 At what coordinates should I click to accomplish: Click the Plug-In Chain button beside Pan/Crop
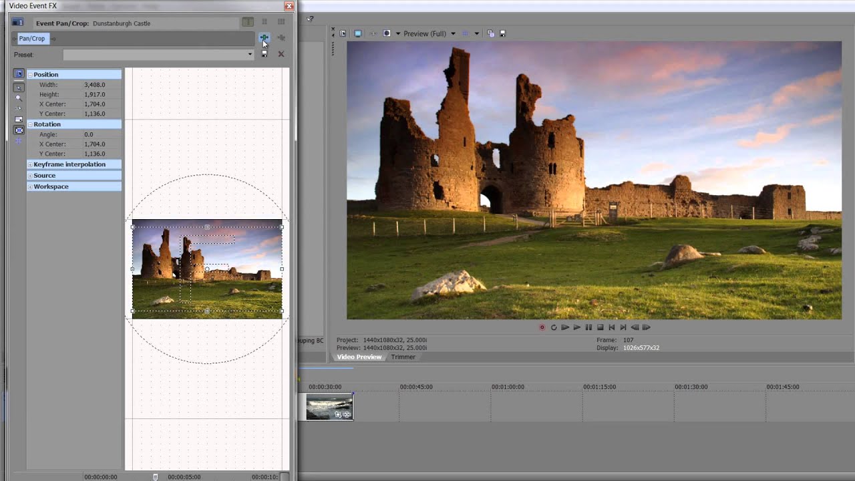click(x=265, y=38)
